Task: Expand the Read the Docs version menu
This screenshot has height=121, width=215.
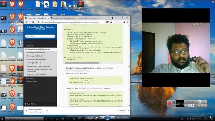Action: click(x=40, y=104)
